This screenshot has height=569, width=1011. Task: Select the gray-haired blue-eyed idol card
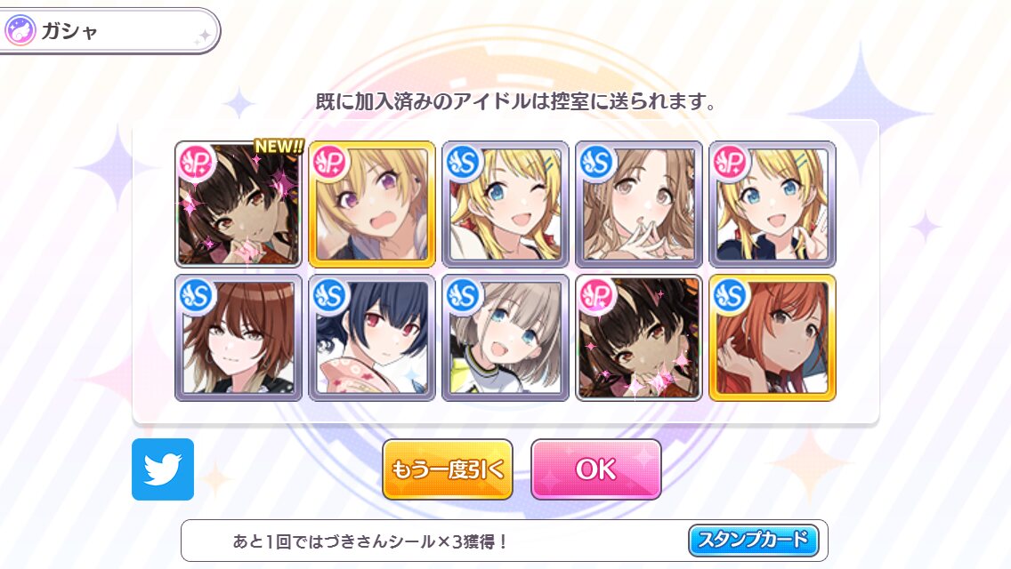pyautogui.click(x=505, y=338)
